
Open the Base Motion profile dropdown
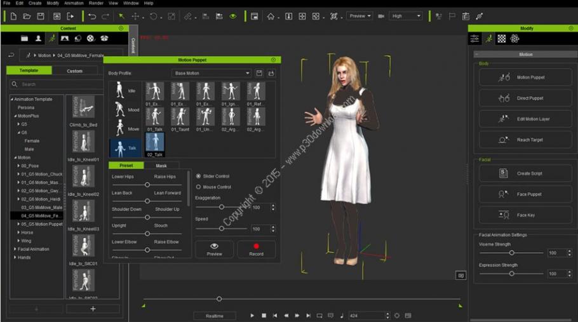click(x=212, y=73)
